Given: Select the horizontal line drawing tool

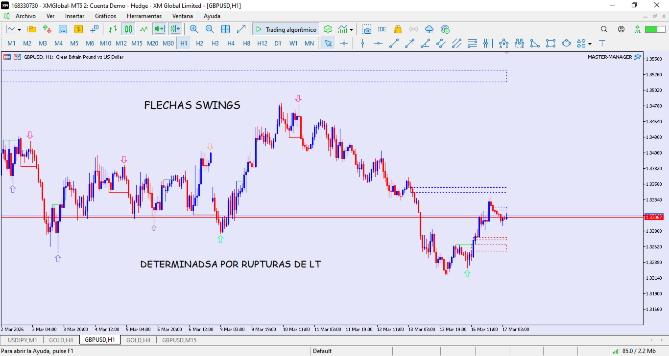Looking at the screenshot, I should (x=378, y=44).
